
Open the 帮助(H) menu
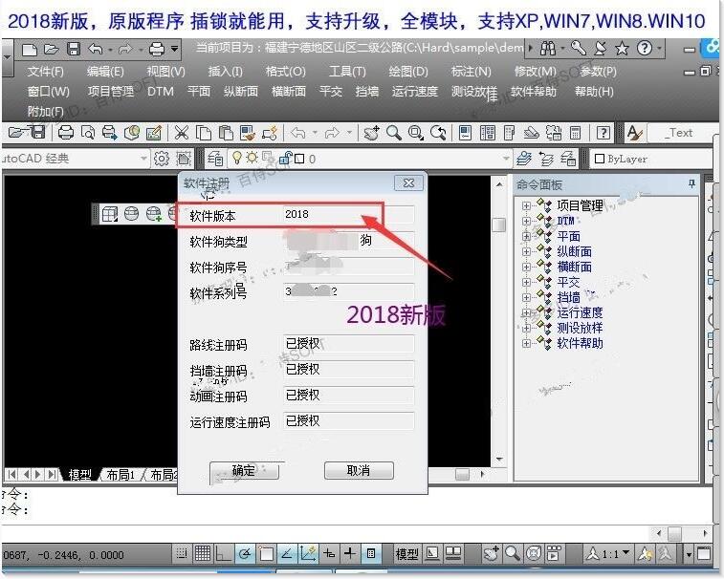point(594,92)
